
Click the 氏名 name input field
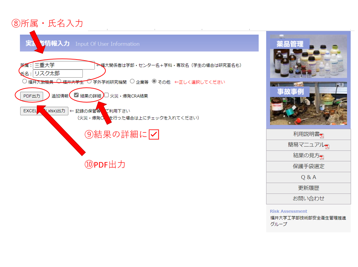(58, 74)
